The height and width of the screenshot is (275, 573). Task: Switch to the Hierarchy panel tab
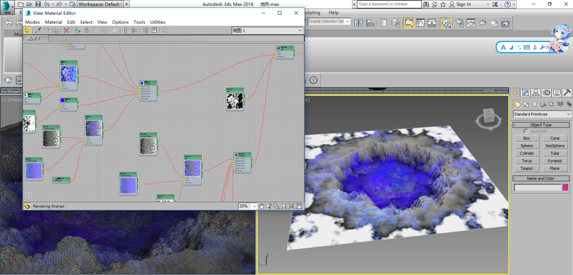tap(536, 93)
